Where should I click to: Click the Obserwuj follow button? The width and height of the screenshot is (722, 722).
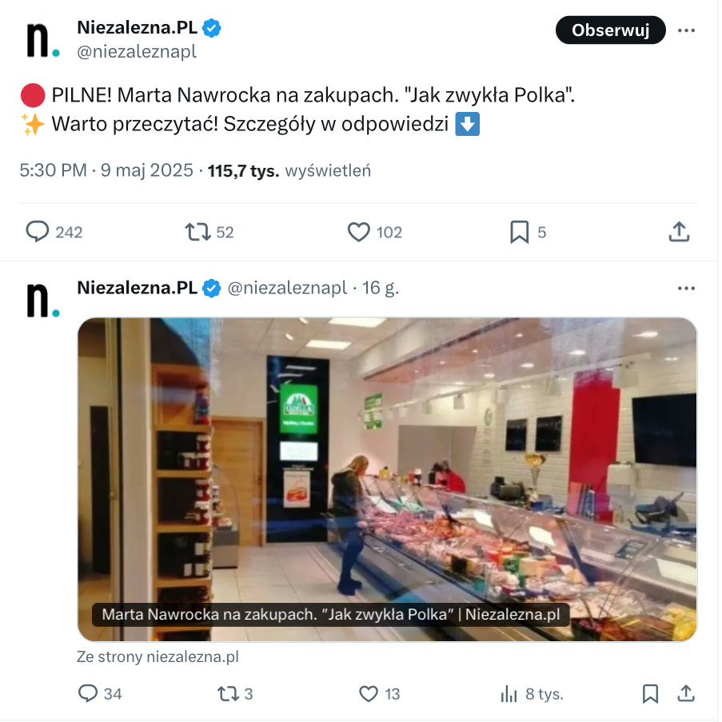(611, 30)
